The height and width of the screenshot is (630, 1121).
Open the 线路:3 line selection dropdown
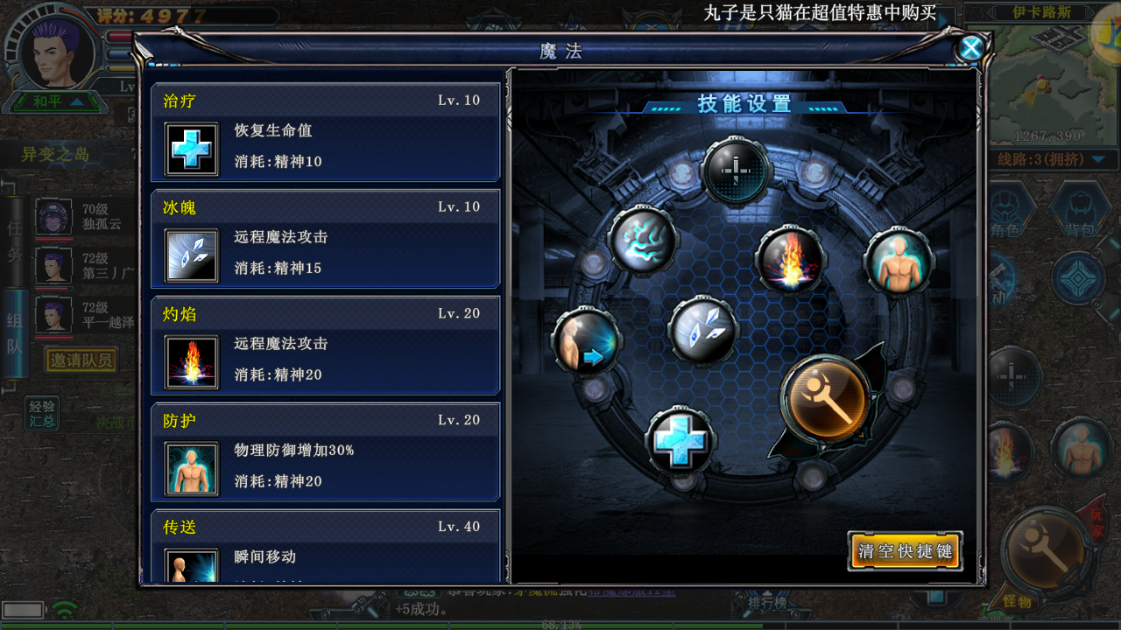coord(1055,159)
